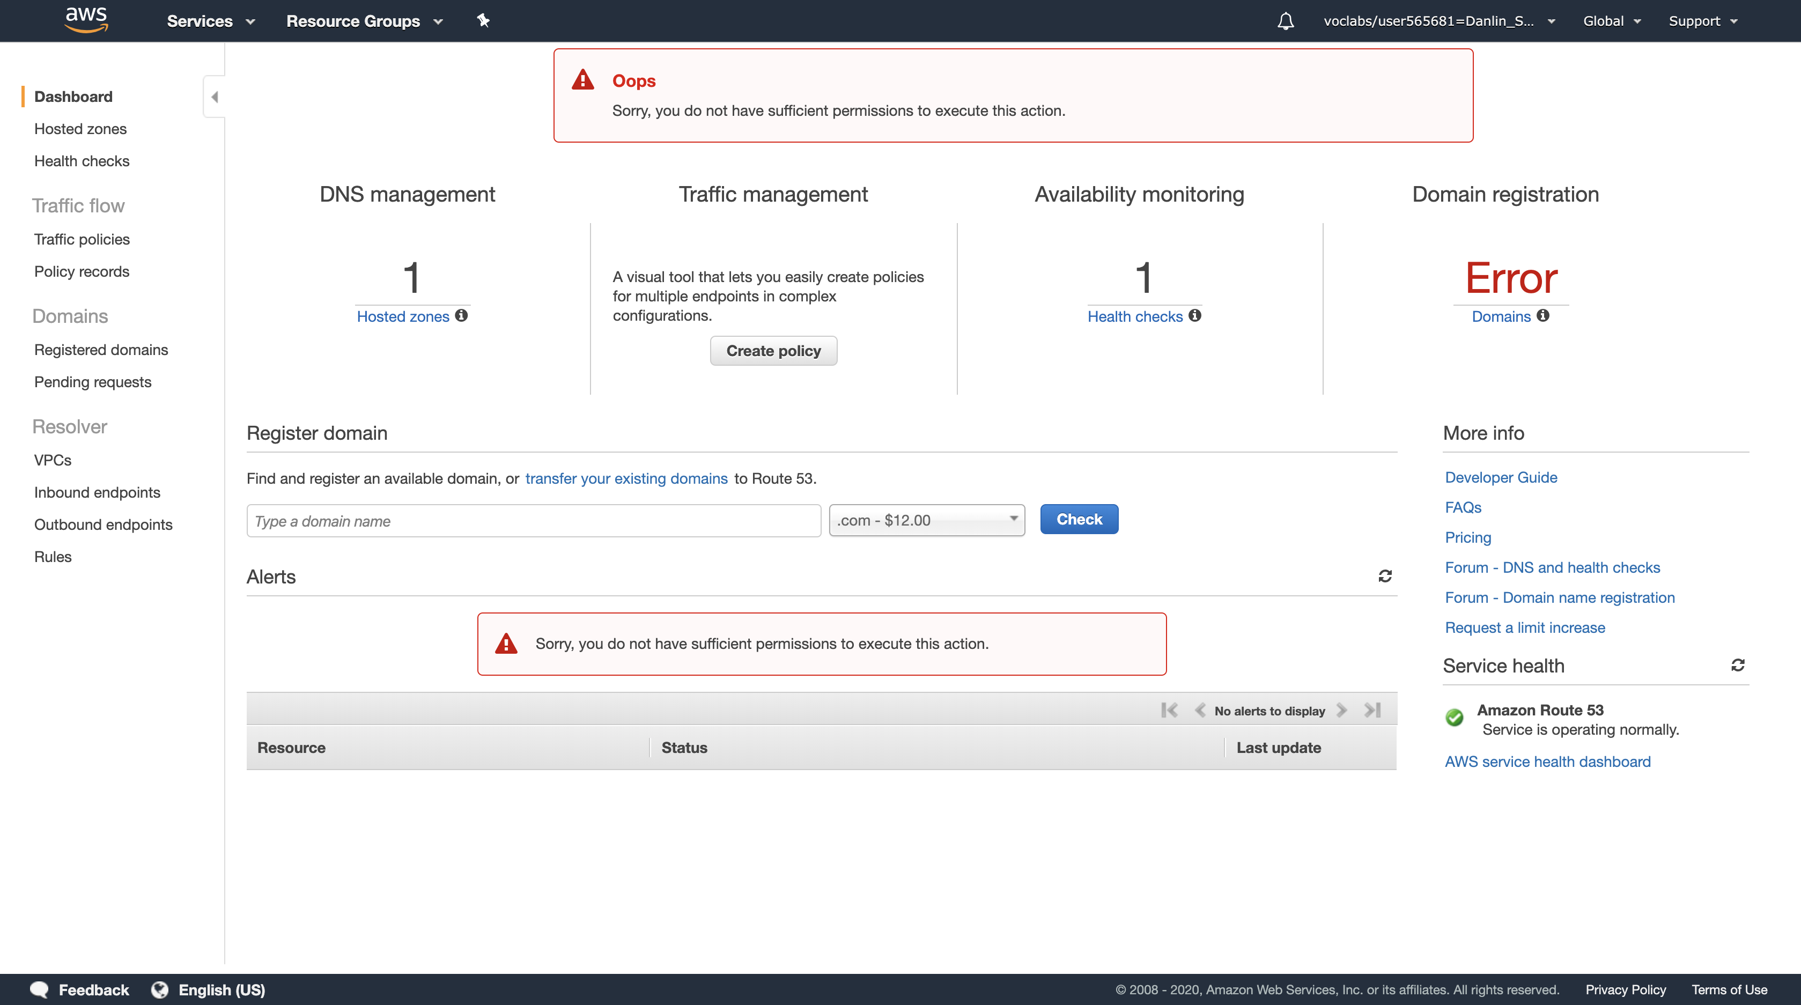Click info icon next to Domains link
The image size is (1801, 1005).
click(x=1543, y=315)
